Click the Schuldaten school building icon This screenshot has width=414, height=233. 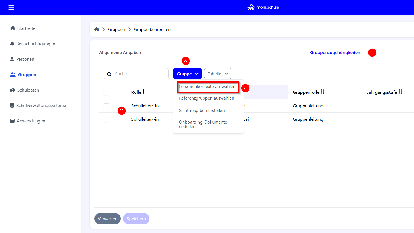pos(13,90)
